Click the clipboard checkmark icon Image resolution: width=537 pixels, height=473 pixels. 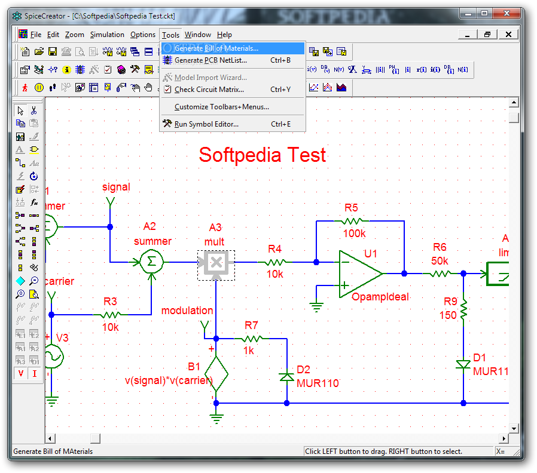coord(108,70)
